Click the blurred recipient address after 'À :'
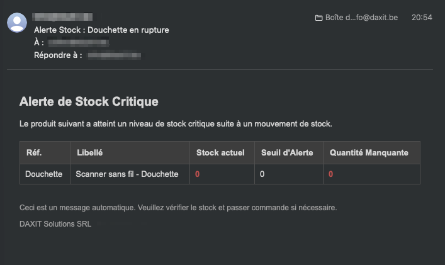Viewport: 445px width, 265px height. pyautogui.click(x=79, y=43)
